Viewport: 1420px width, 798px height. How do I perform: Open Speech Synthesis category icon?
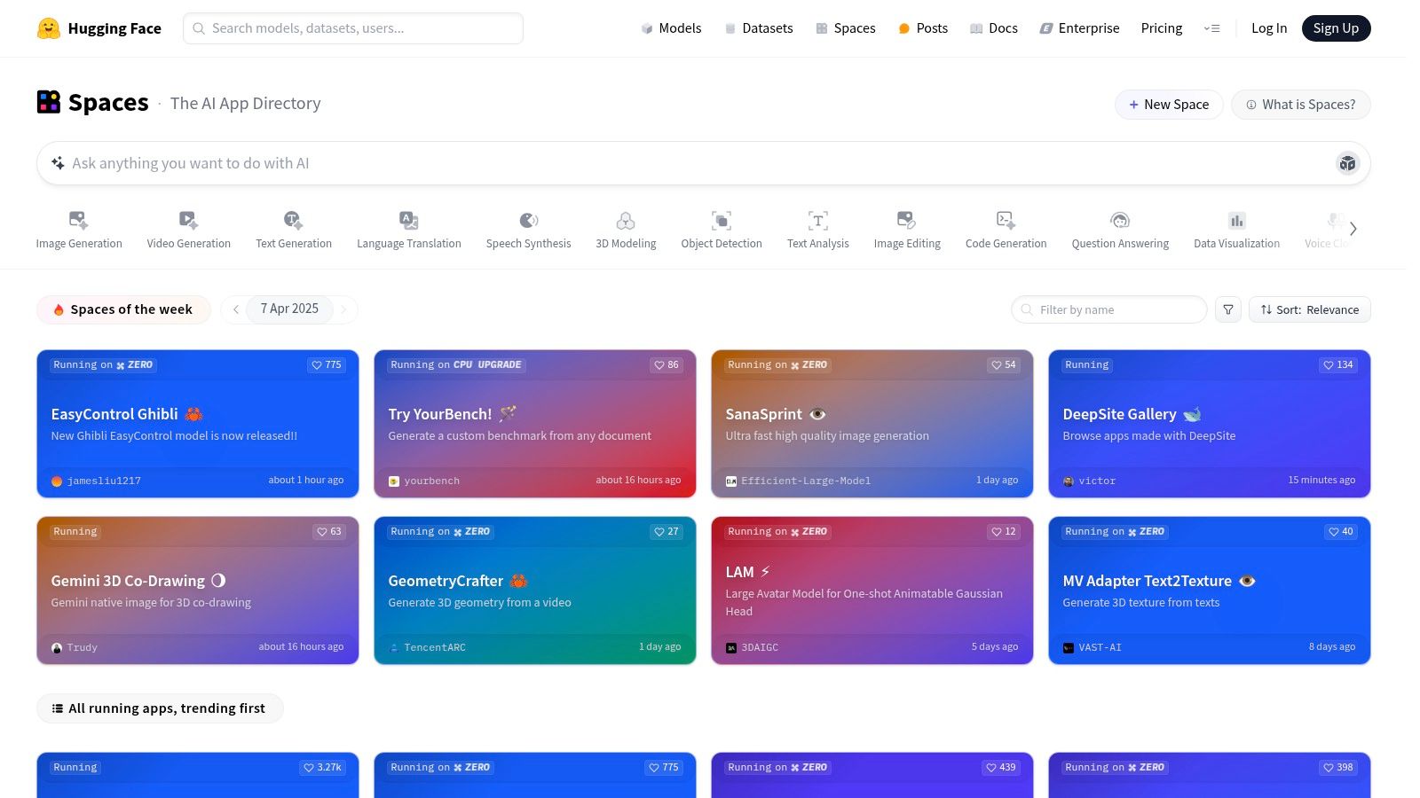coord(528,220)
